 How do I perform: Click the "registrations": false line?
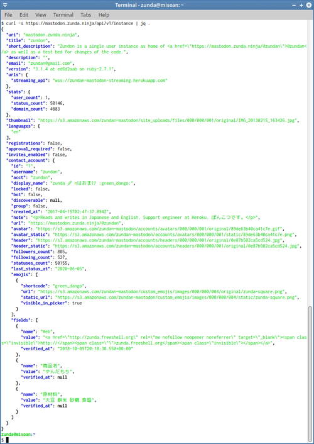[x=34, y=143]
